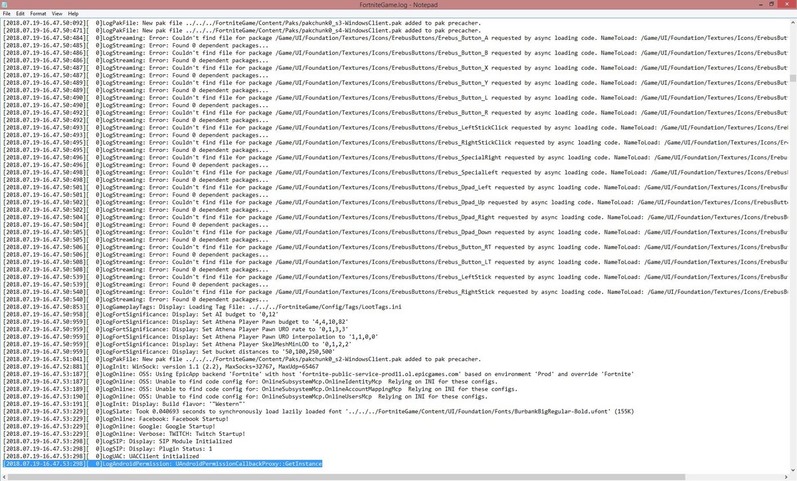Click the line mentioning pakchunk0_s4-WindowsClient.pak
This screenshot has width=797, height=481.
tap(242, 30)
